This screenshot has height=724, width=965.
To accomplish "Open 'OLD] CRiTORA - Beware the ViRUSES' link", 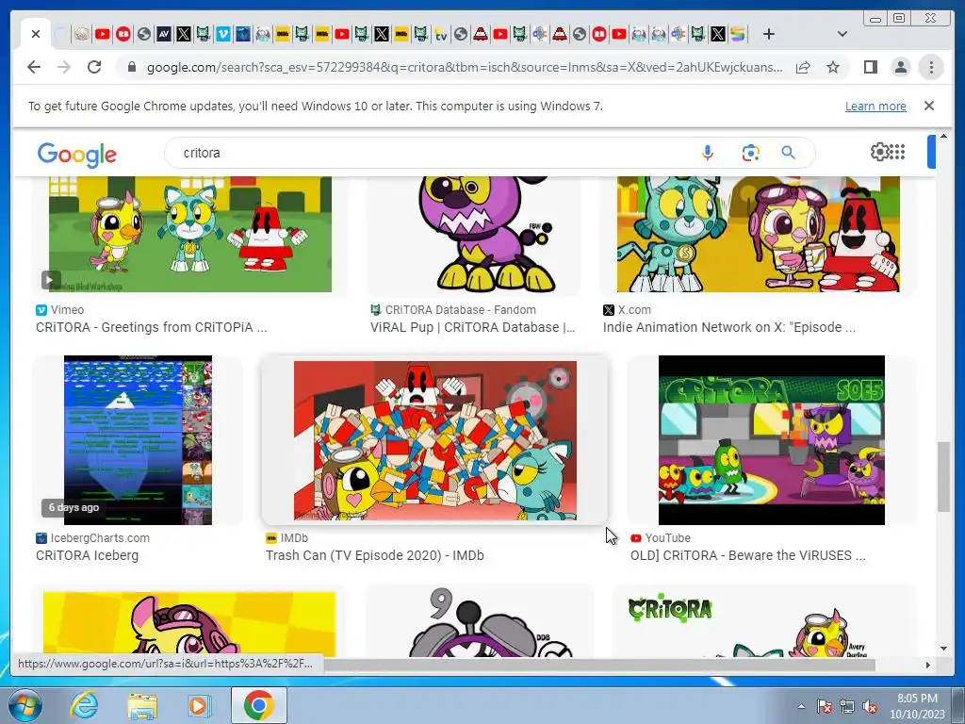I will (747, 555).
